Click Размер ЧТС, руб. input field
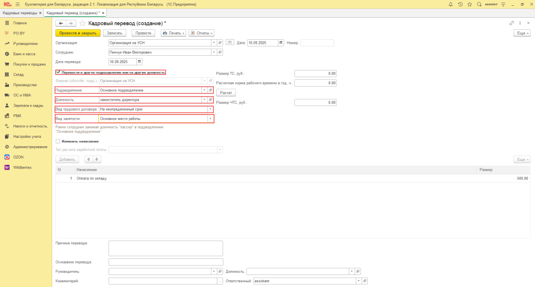 tap(315, 102)
